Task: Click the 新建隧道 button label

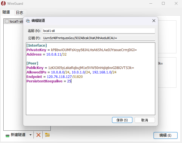Action: pos(18,135)
